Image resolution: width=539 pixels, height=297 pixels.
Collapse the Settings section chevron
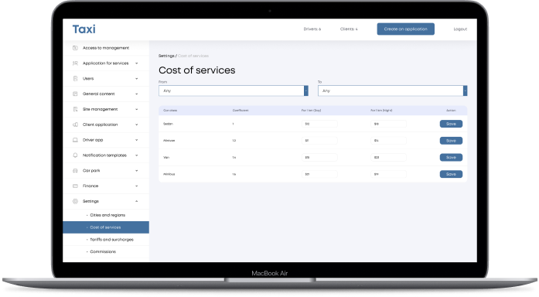[x=136, y=201]
